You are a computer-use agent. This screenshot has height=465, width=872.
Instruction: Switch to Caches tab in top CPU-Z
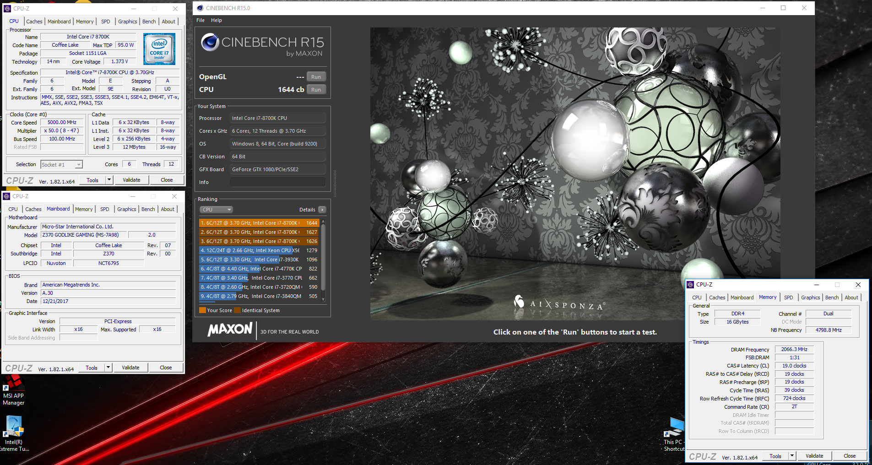pyautogui.click(x=34, y=22)
